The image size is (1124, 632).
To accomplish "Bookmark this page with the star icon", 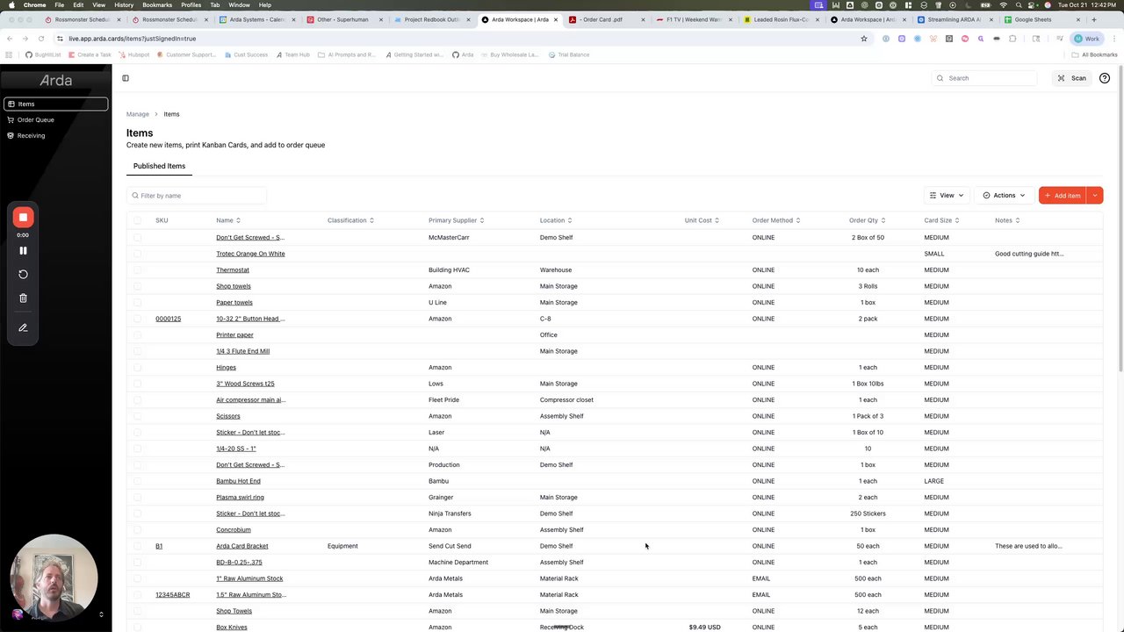I will pyautogui.click(x=864, y=39).
